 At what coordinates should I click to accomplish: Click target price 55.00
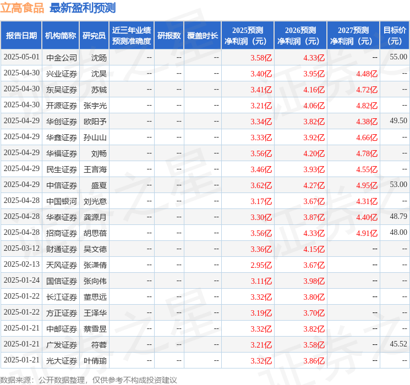point(398,57)
